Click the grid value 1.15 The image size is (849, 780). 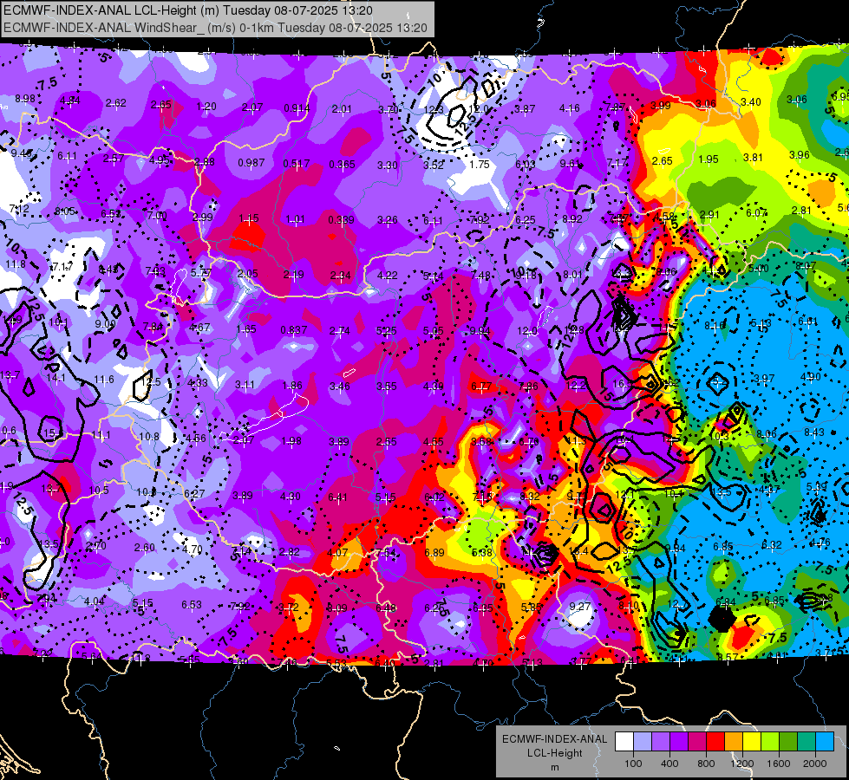point(249,218)
